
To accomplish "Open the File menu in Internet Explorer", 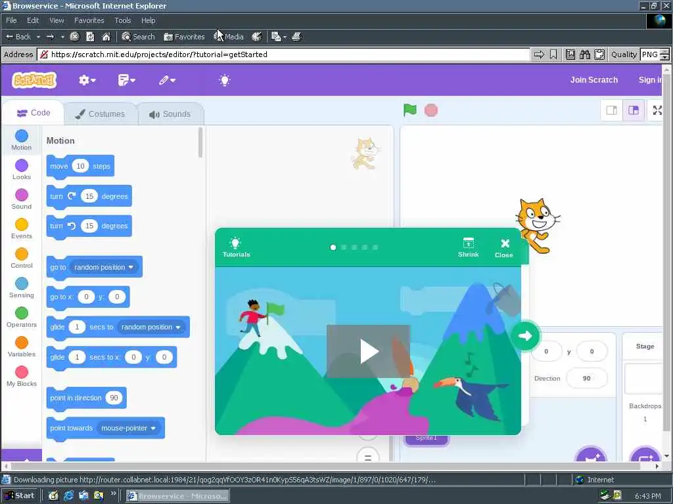I will tap(11, 20).
